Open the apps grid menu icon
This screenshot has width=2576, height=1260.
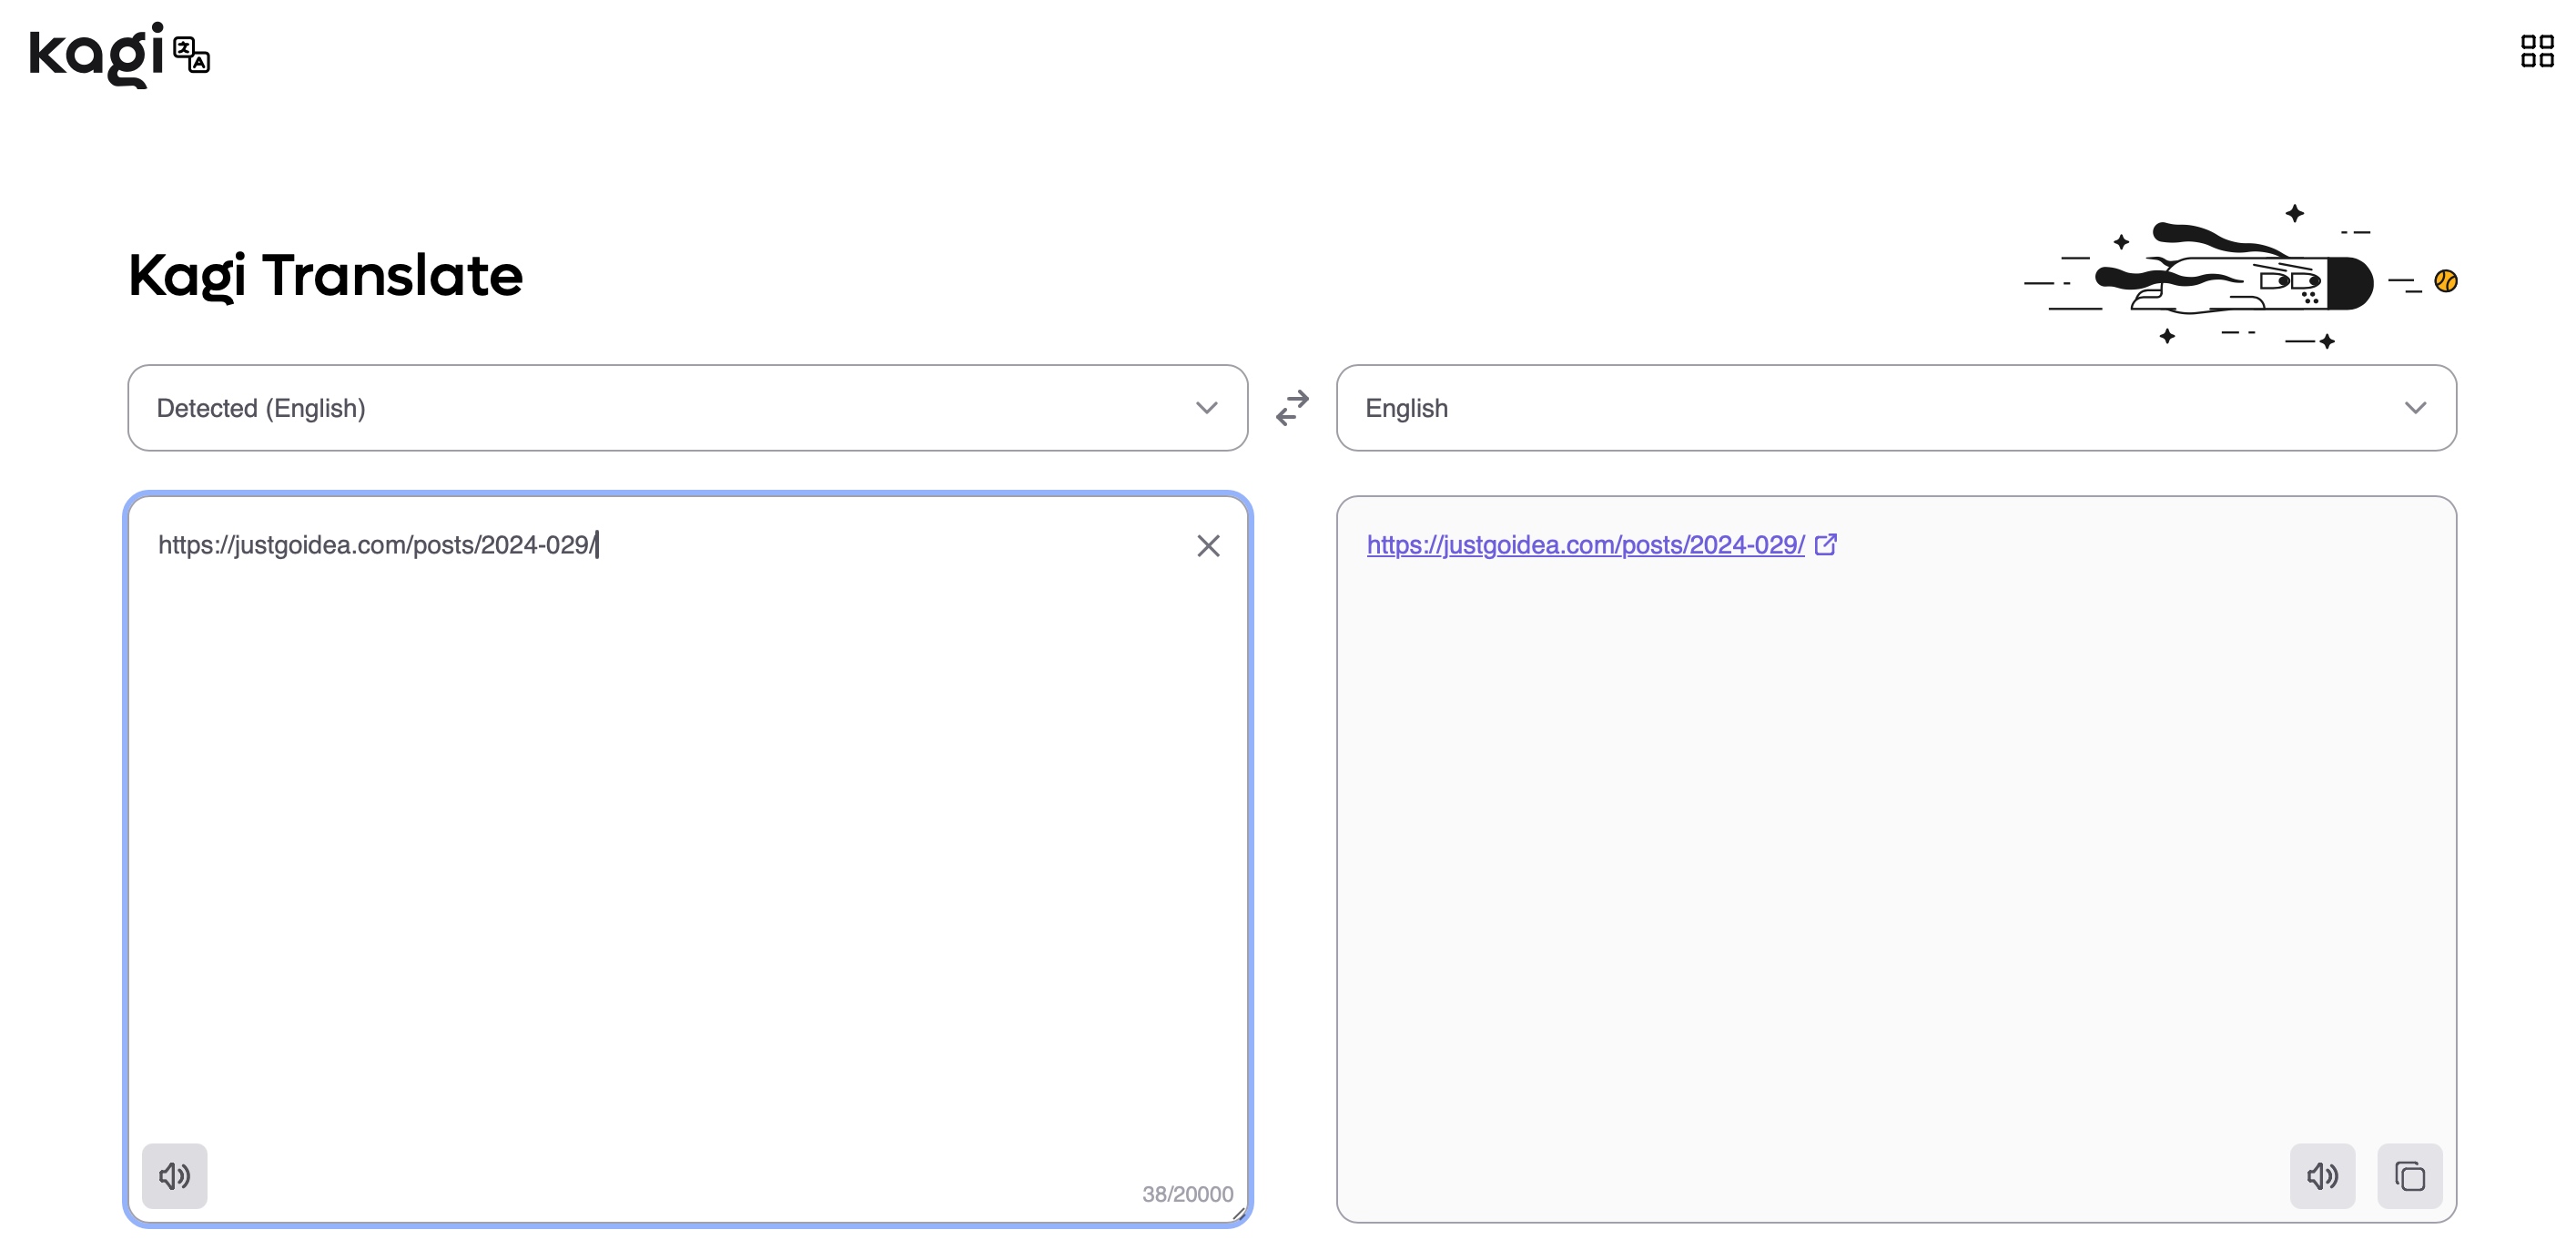pos(2537,51)
